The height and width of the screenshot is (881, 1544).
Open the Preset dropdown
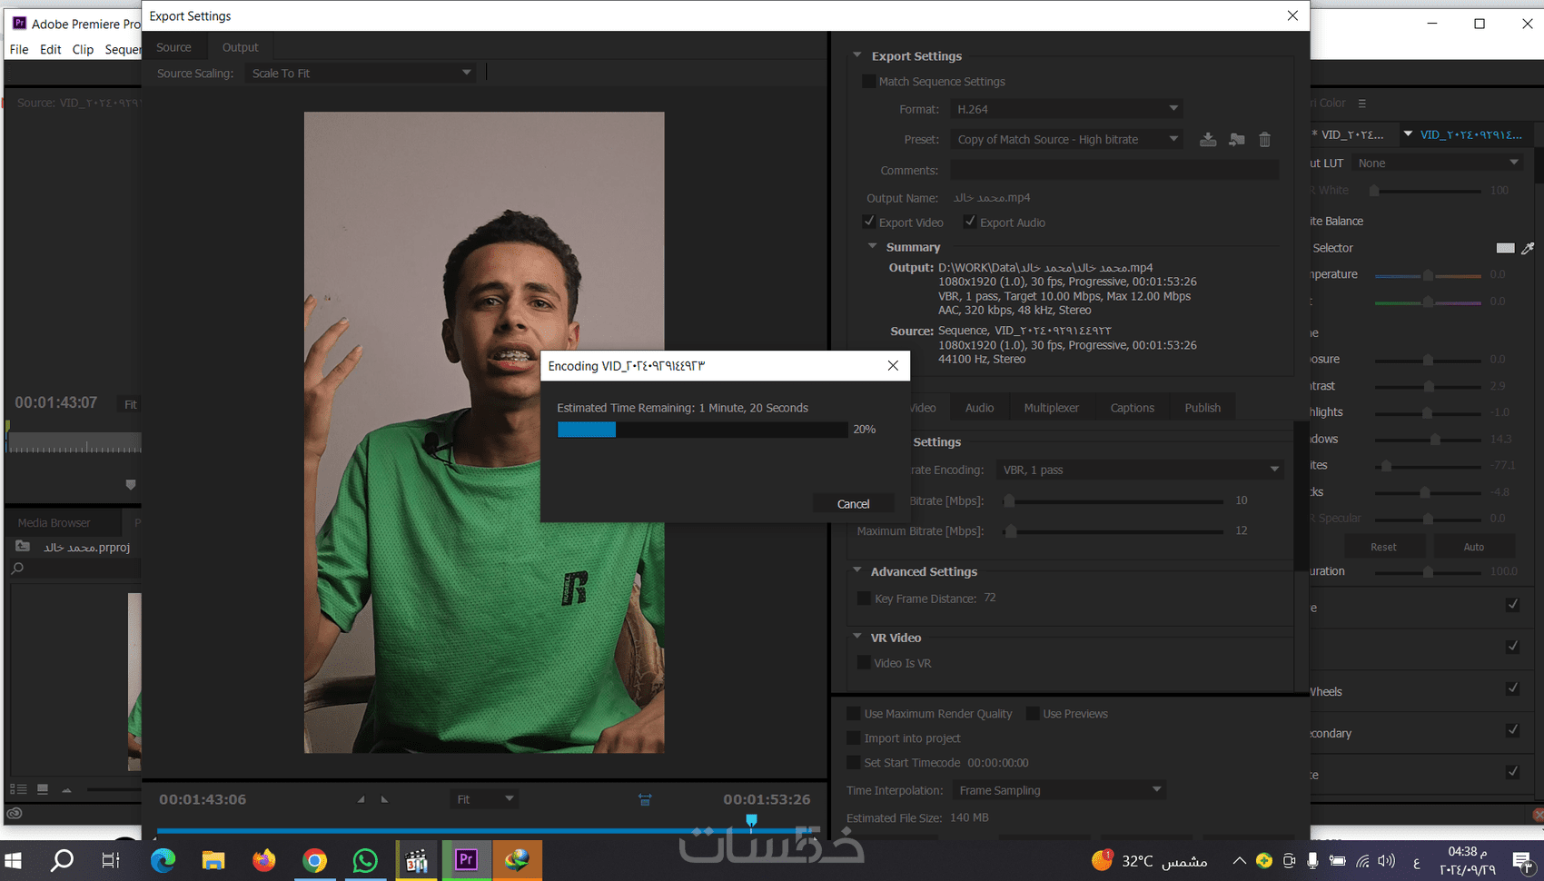pos(1066,139)
